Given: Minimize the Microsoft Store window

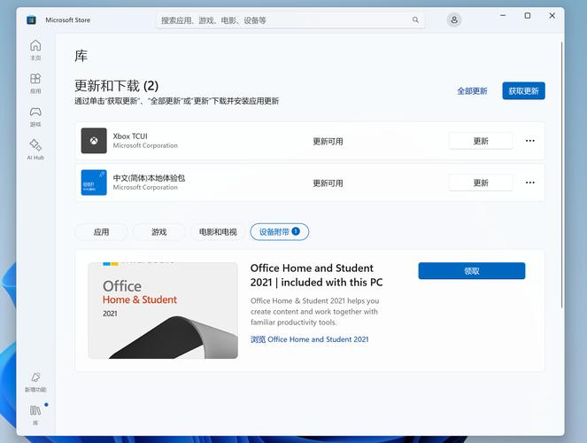Looking at the screenshot, I should tap(503, 16).
